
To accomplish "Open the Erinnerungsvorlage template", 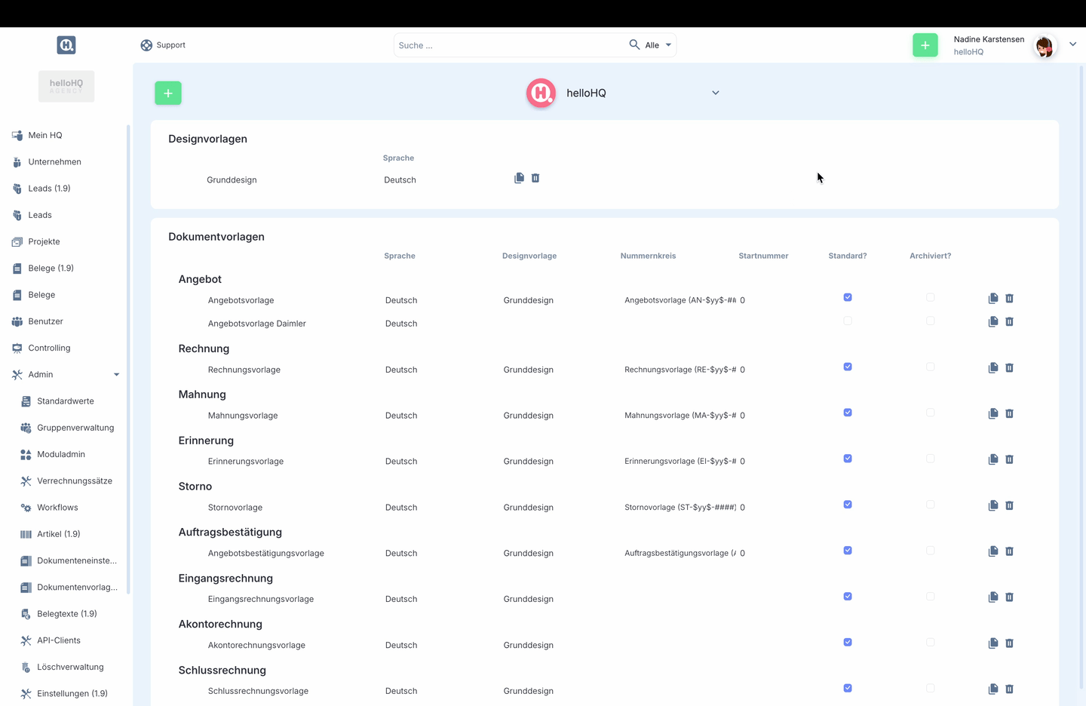I will [x=246, y=462].
